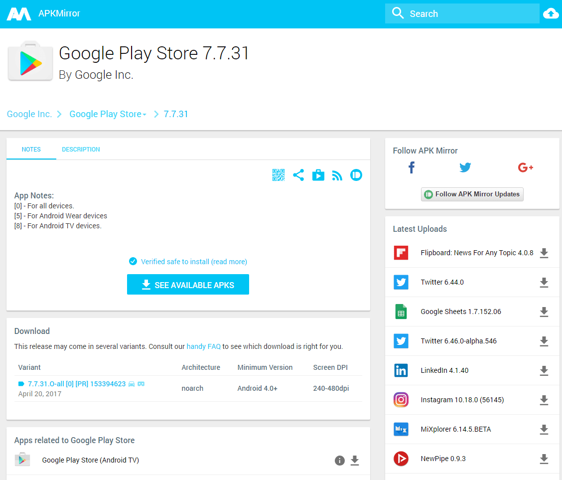Download Google Sheets via arrow icon
This screenshot has width=562, height=480.
point(544,312)
